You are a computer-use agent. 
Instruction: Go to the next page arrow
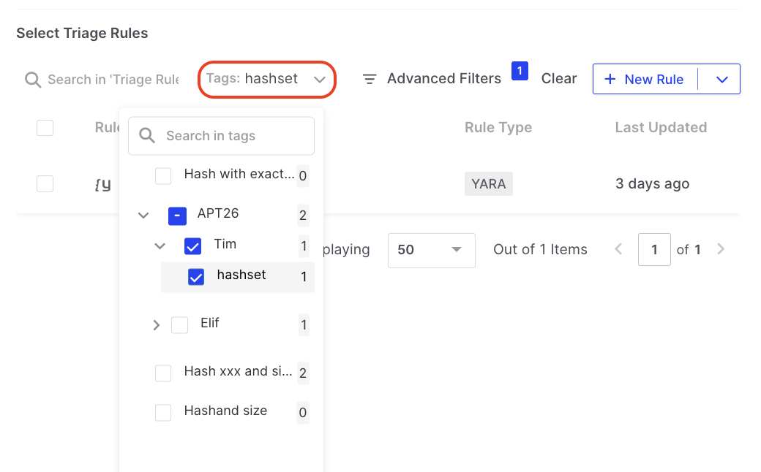click(x=721, y=249)
